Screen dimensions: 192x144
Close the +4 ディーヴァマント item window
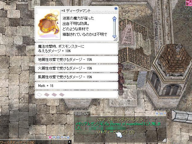[116, 8]
